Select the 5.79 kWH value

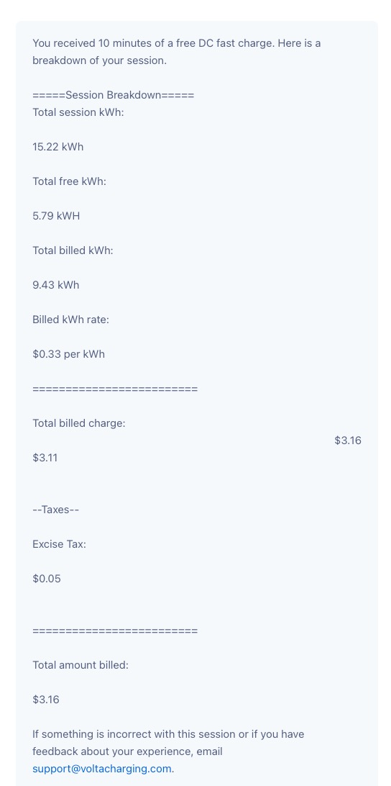point(56,216)
